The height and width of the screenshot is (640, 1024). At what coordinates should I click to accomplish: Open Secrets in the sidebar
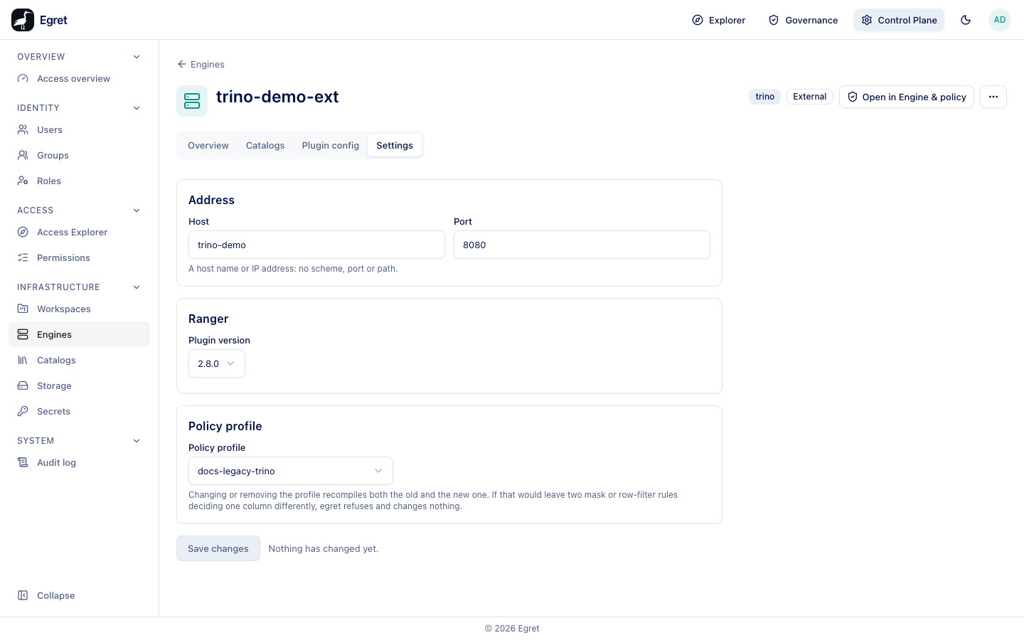(79, 411)
